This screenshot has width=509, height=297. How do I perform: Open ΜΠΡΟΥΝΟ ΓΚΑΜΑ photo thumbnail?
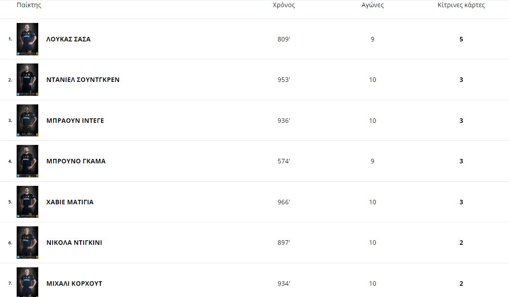[x=27, y=161]
